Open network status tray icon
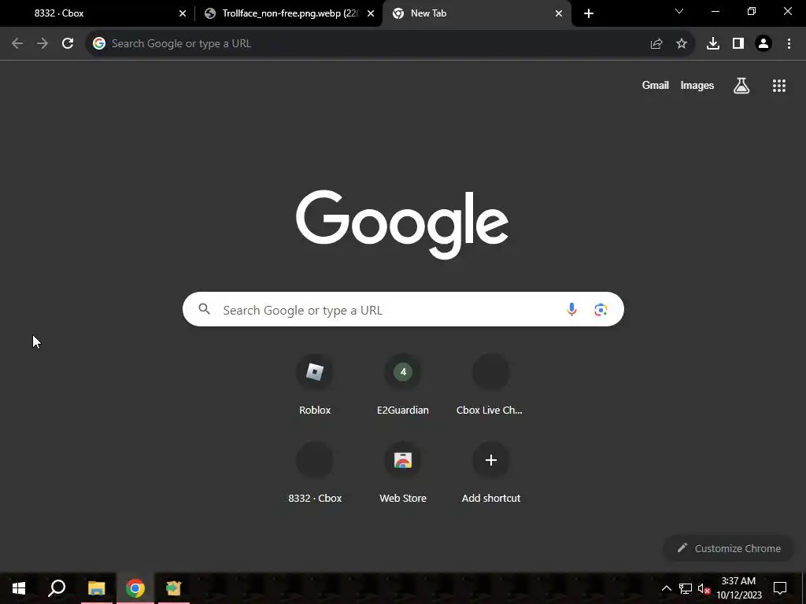The image size is (806, 604). [x=686, y=588]
